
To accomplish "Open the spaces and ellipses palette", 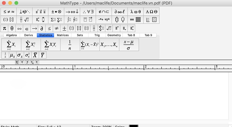I will pos(24,12).
